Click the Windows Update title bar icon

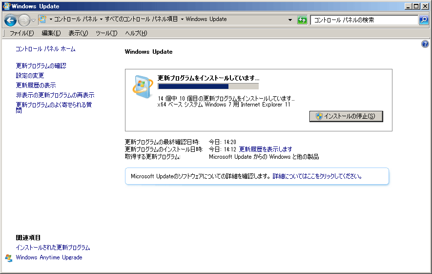point(6,6)
